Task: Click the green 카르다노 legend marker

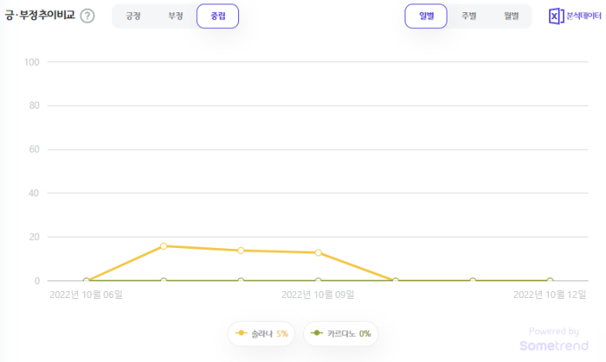Action: coord(317,333)
